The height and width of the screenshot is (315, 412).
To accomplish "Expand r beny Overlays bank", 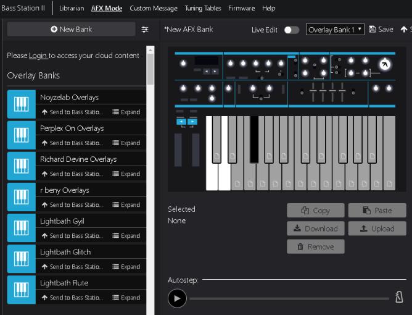I will [126, 204].
